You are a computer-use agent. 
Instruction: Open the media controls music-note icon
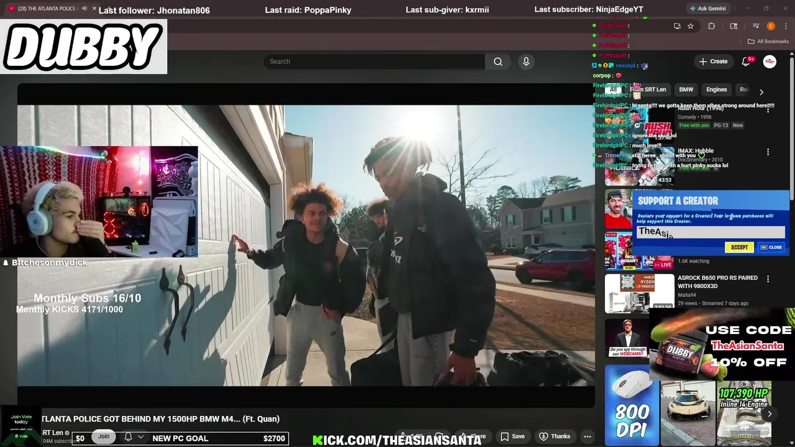[756, 26]
